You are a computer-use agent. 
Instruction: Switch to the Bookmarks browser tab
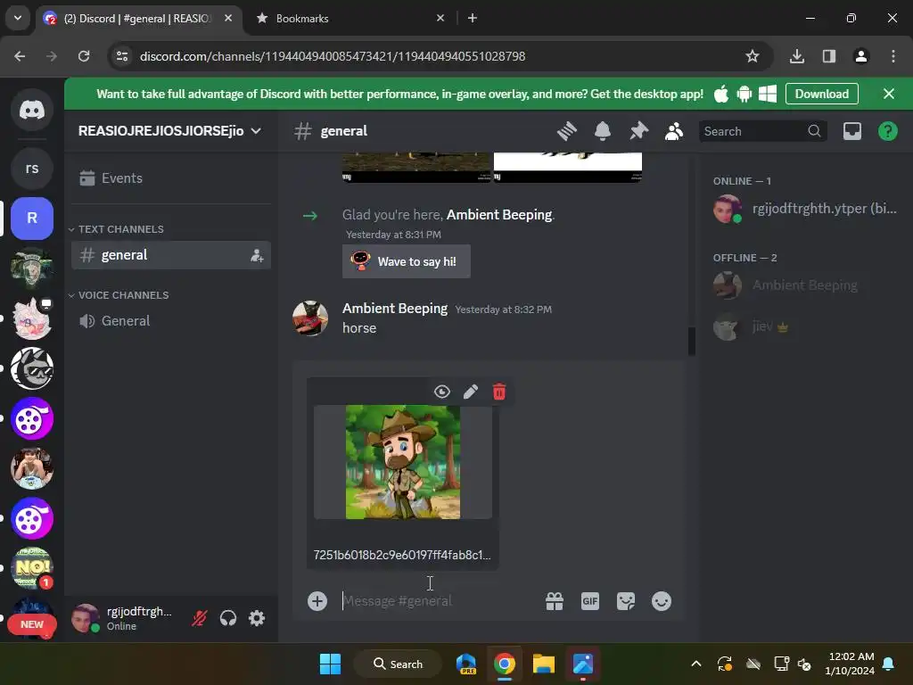350,19
